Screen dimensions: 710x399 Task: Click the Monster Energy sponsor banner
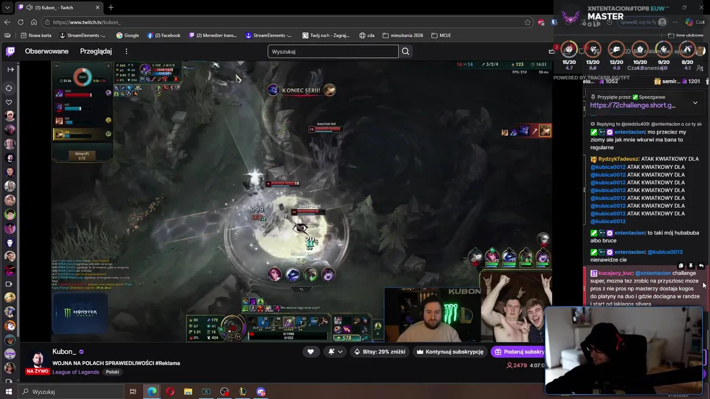[x=80, y=313]
